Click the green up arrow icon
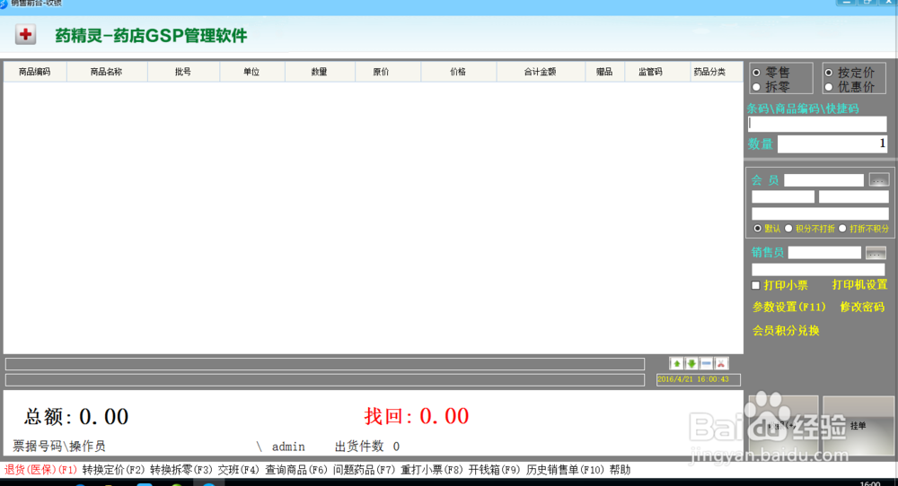The image size is (898, 486). (676, 364)
